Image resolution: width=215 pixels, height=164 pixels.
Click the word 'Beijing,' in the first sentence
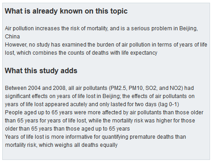(x=188, y=28)
